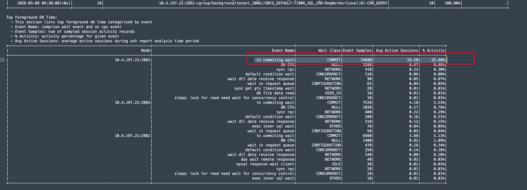Click node 10.4.197.23:2882 entry
Image resolution: width=527 pixels, height=190 pixels.
click(133, 60)
